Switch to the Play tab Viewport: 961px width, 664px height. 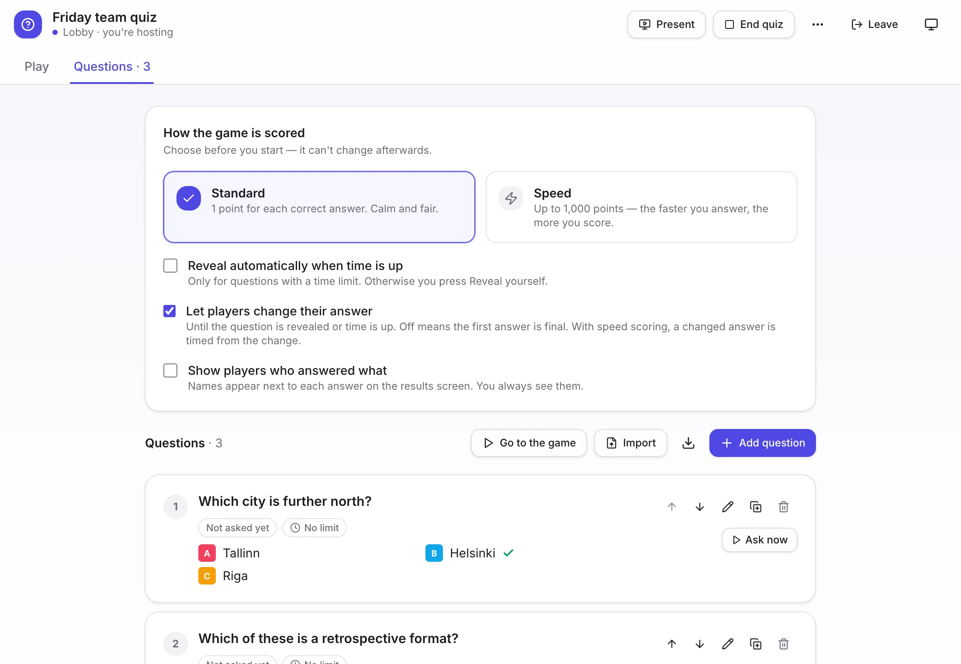(x=37, y=66)
